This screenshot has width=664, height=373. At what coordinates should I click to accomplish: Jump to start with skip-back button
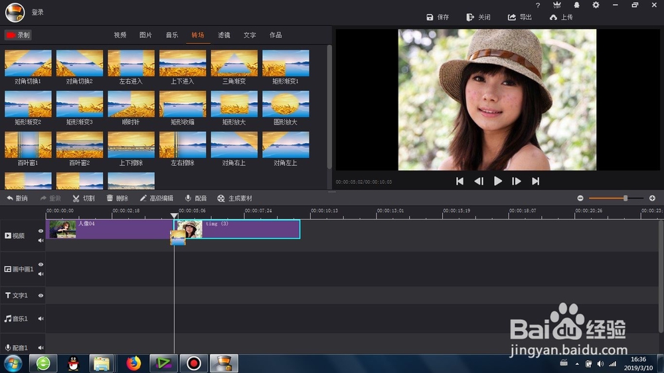point(460,181)
